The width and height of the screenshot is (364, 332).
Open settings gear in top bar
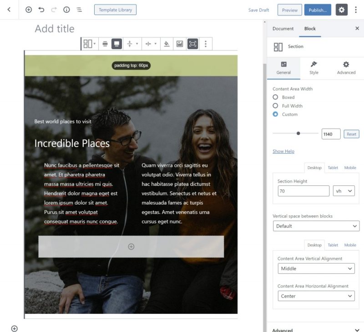342,10
